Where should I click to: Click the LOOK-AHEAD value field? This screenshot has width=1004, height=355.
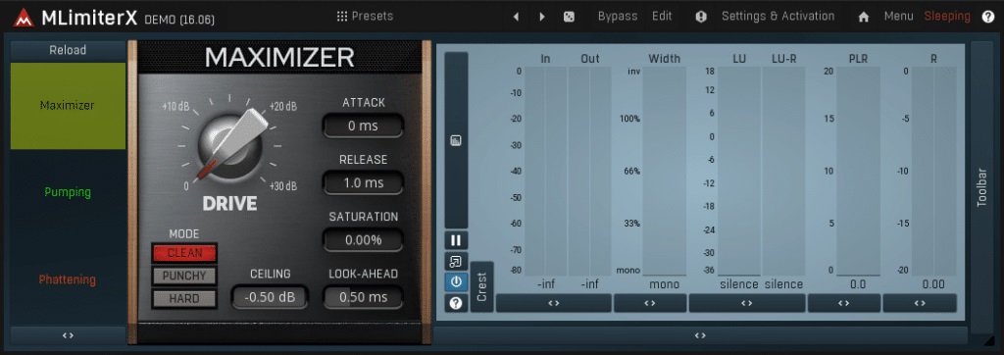tap(363, 297)
